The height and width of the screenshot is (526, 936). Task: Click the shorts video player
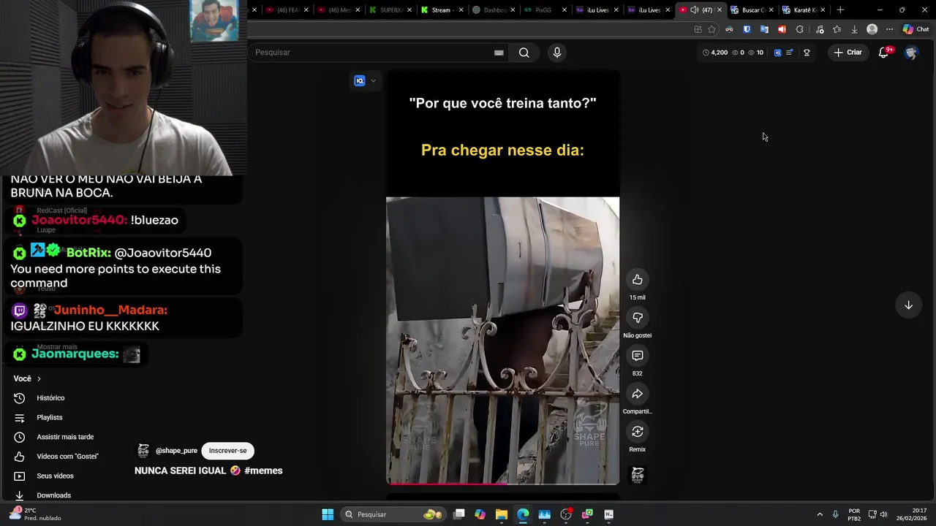pos(502,278)
